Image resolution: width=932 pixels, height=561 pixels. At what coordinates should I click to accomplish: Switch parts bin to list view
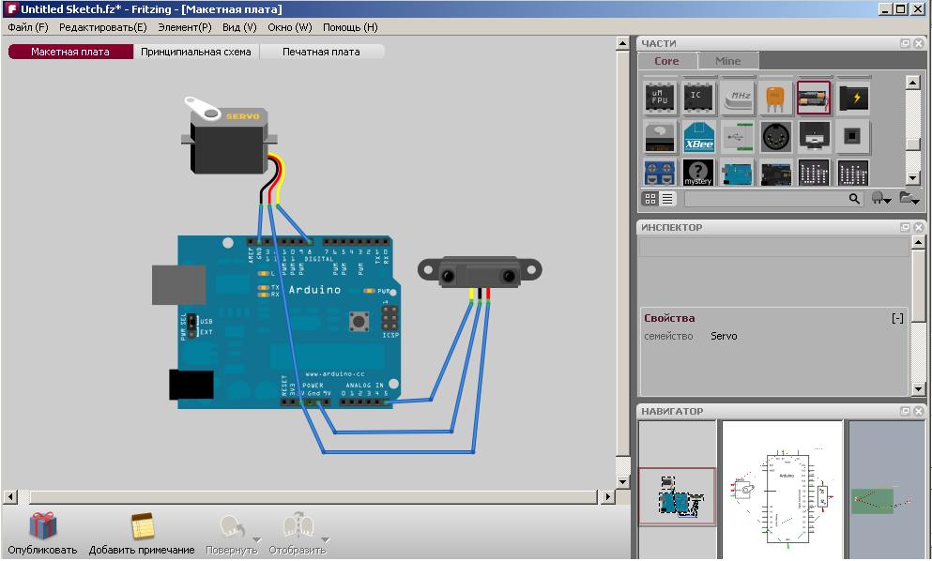(x=667, y=199)
